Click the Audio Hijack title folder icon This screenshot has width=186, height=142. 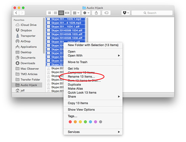84,8
